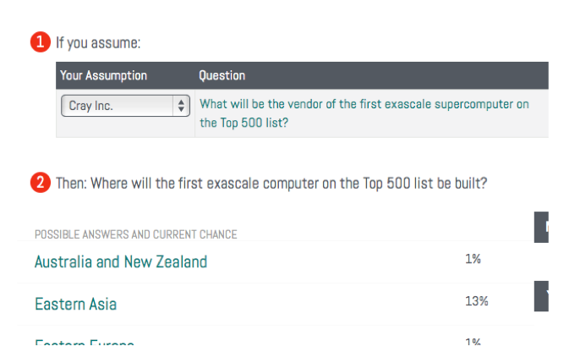
Task: Select the Australia and New Zealand answer
Action: click(x=121, y=262)
